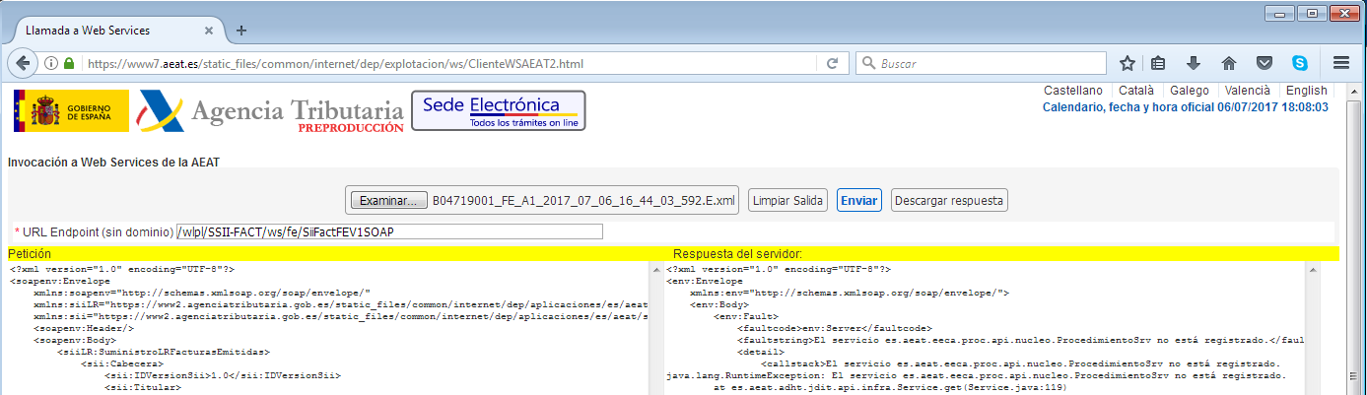Open the Sede Electrónica banner
Image resolution: width=1367 pixels, height=395 pixels.
[498, 110]
